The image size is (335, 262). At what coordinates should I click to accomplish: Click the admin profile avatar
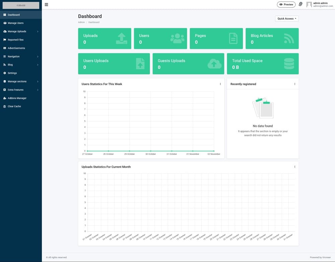[309, 5]
